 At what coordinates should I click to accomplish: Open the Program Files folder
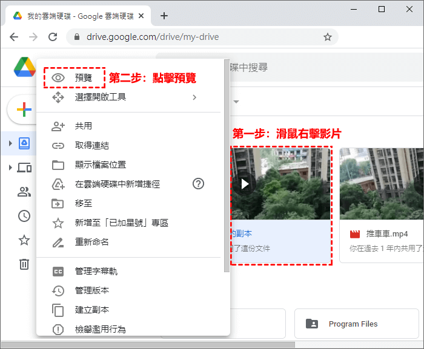353,324
